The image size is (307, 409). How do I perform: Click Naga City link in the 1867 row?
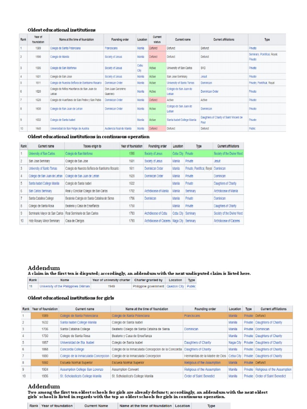235,342
